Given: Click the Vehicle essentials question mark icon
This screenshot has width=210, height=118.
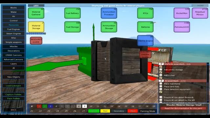Looking at the screenshot, I should point(161,64).
